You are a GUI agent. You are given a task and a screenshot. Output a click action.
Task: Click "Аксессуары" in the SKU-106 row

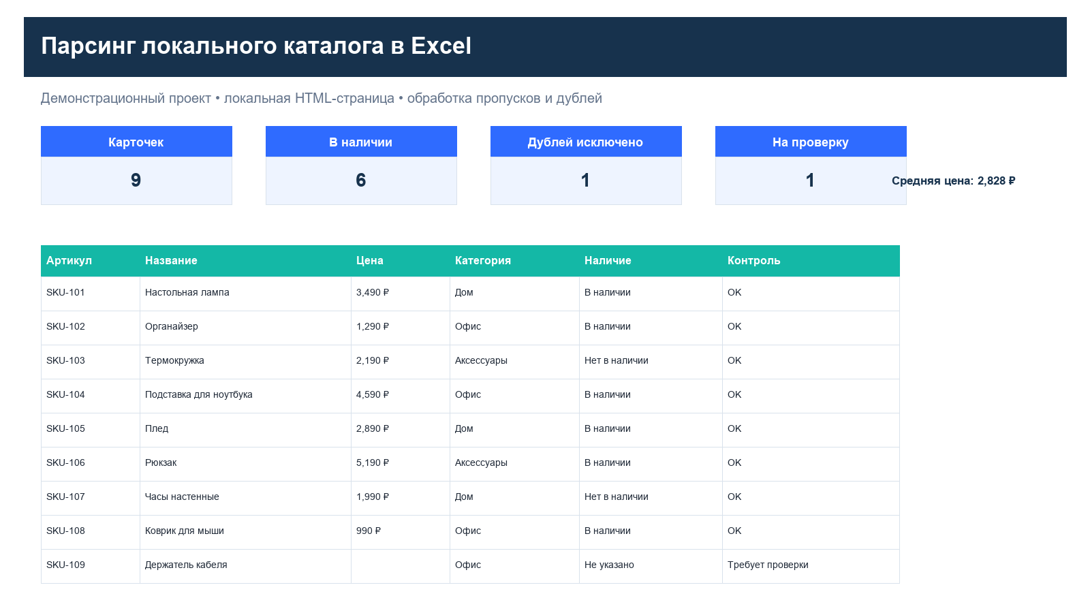pos(481,462)
